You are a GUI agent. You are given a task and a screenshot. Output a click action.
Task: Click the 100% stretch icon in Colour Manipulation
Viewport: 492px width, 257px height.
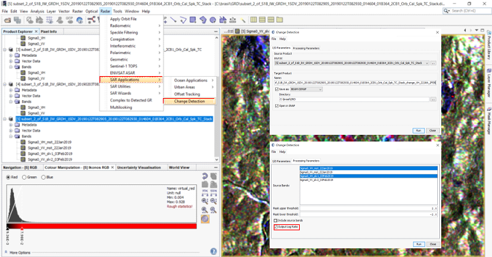point(214,192)
